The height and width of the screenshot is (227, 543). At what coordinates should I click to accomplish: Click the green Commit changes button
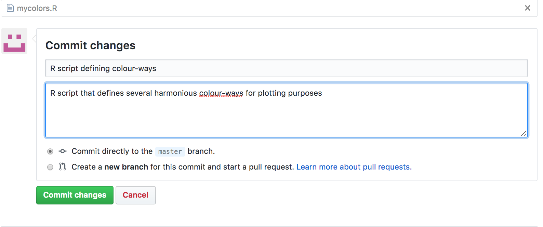pyautogui.click(x=75, y=195)
